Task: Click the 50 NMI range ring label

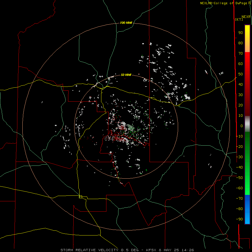Action: coord(126,75)
